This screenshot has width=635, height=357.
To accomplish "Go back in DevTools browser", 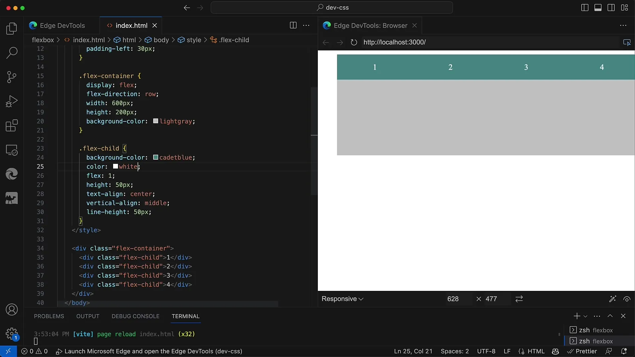I will coord(326,42).
